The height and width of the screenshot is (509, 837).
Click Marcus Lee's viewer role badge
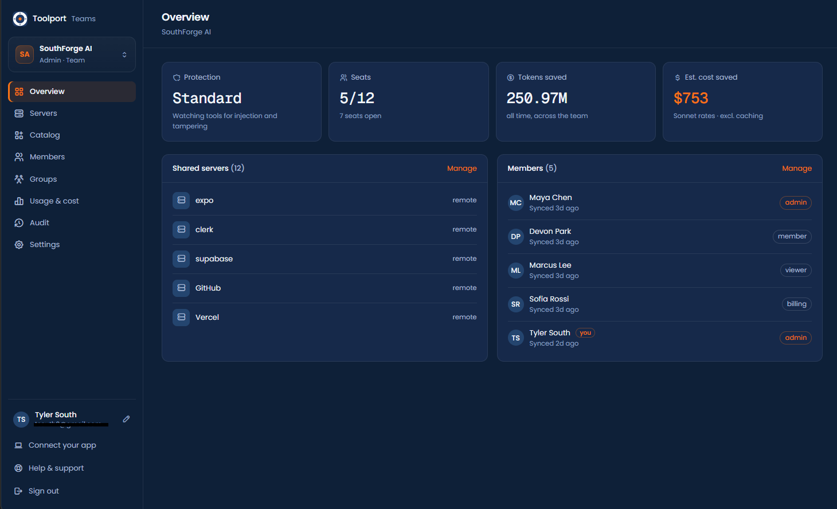(796, 271)
